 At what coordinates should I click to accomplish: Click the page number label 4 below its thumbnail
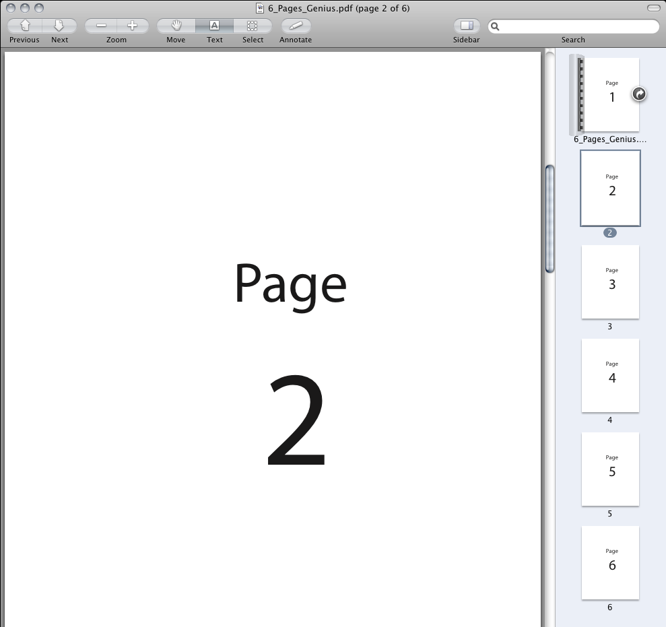pos(610,420)
